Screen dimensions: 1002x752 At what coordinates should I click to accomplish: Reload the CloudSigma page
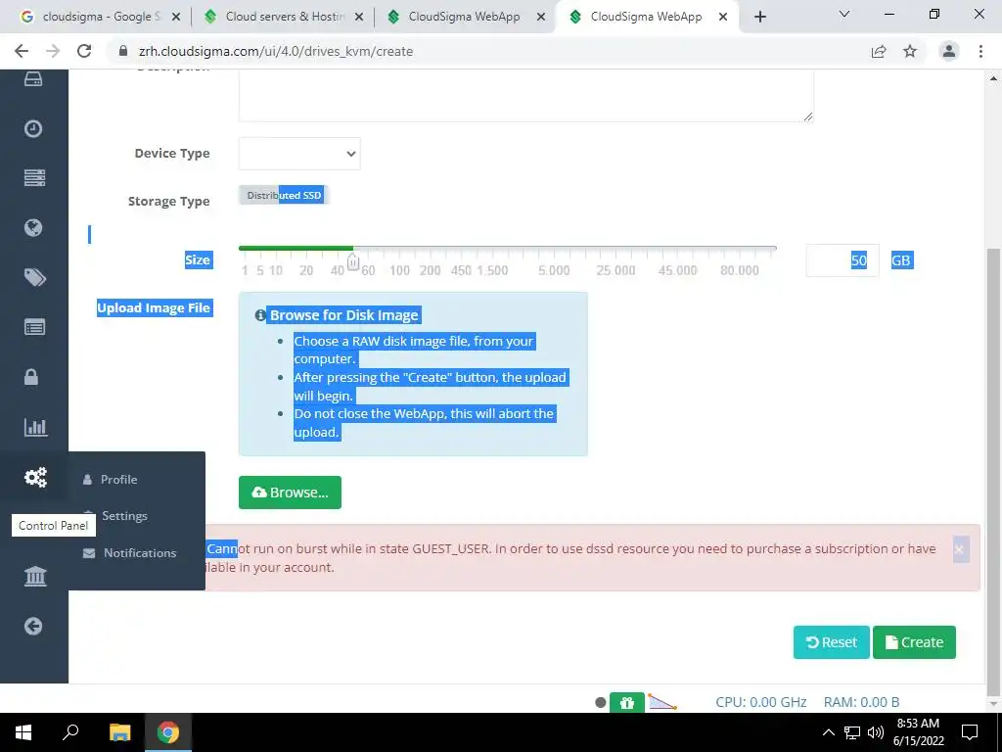(84, 51)
